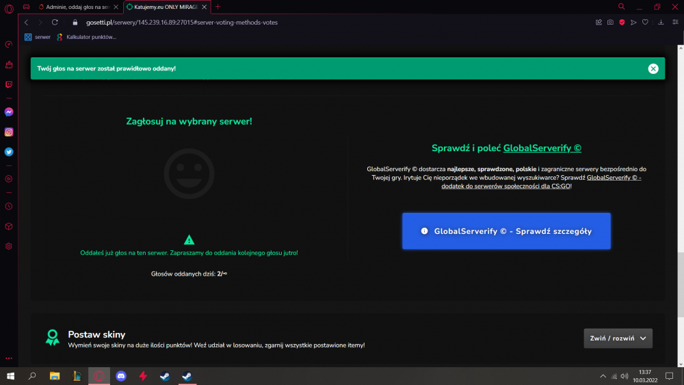Dismiss the green vote confirmation banner
The width and height of the screenshot is (684, 385).
(653, 68)
